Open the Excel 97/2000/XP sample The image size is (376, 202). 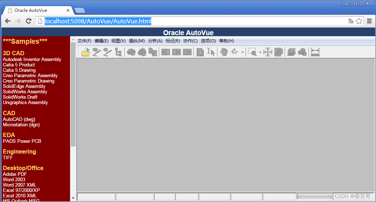(x=21, y=190)
